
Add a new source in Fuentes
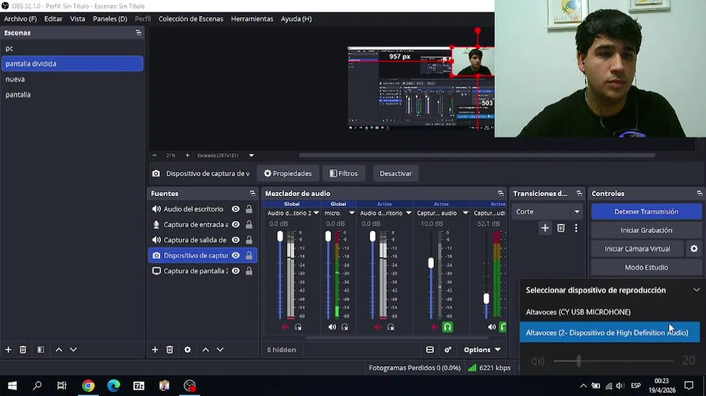155,349
